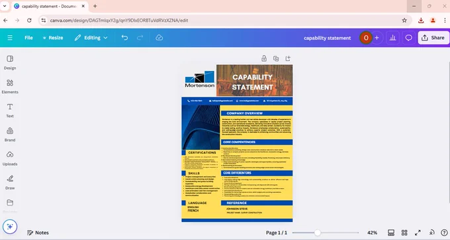This screenshot has height=240, width=450.
Task: Select the CAPABILITY STATEMENT heading on canvas
Action: coord(252,82)
